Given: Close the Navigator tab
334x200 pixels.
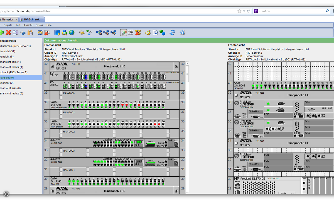Looking at the screenshot, I should [x=16, y=19].
